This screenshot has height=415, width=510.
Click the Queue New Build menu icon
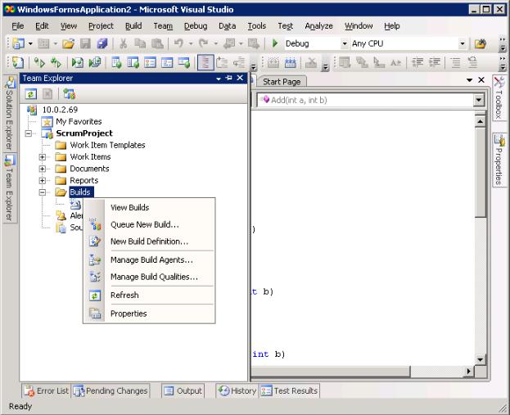(x=95, y=224)
